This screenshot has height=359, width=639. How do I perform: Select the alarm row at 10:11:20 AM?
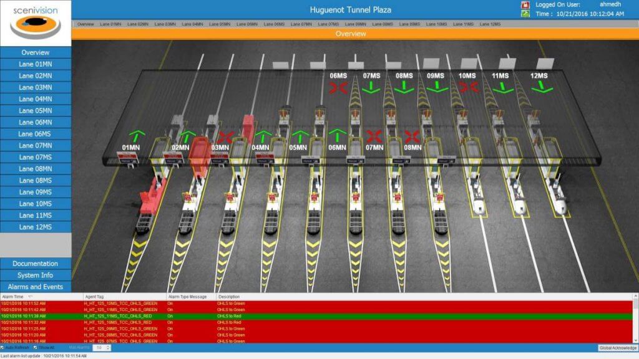click(316, 335)
